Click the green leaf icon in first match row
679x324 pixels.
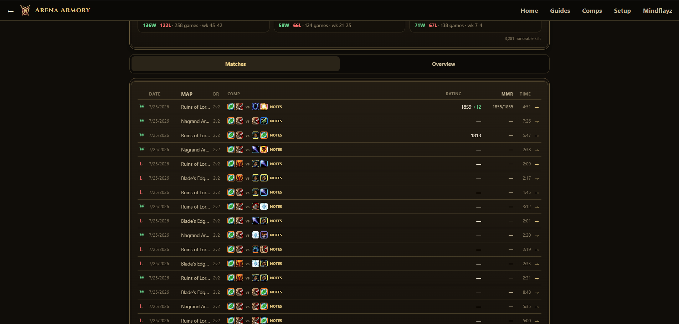pyautogui.click(x=231, y=107)
